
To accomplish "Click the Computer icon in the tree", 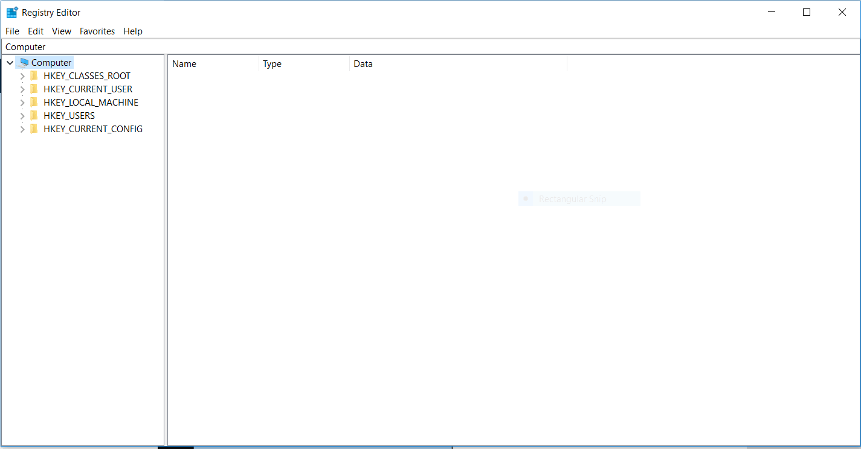I will (x=24, y=62).
